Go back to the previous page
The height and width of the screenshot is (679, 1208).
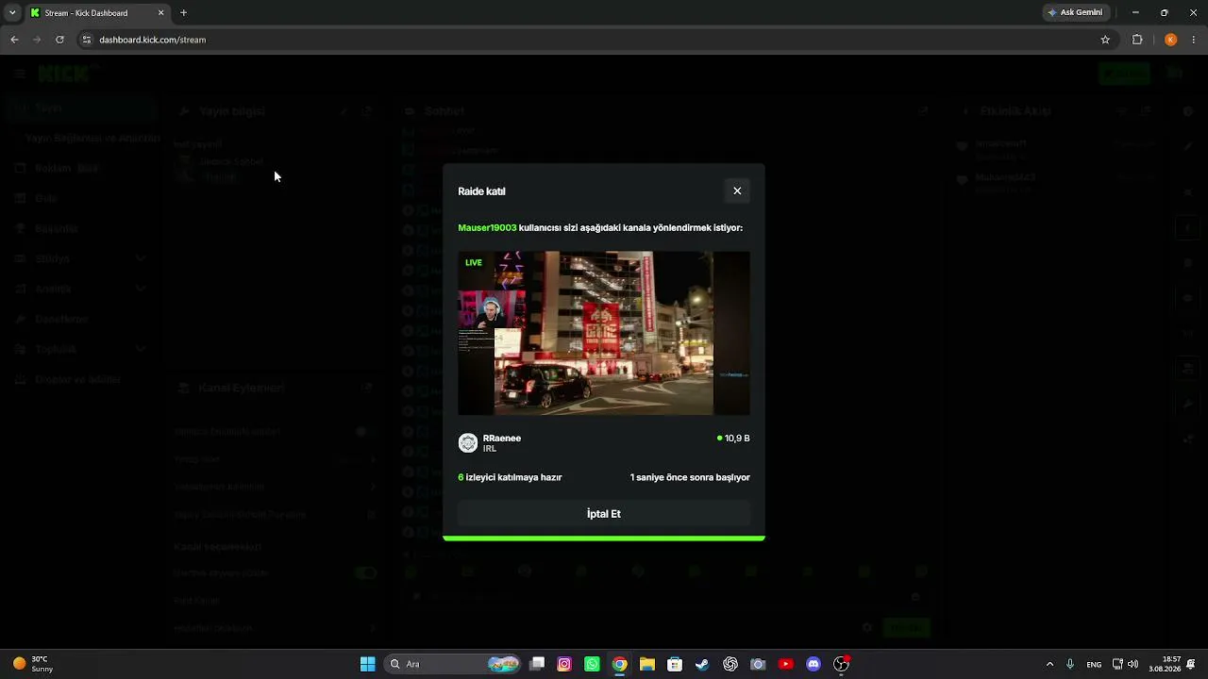14,40
